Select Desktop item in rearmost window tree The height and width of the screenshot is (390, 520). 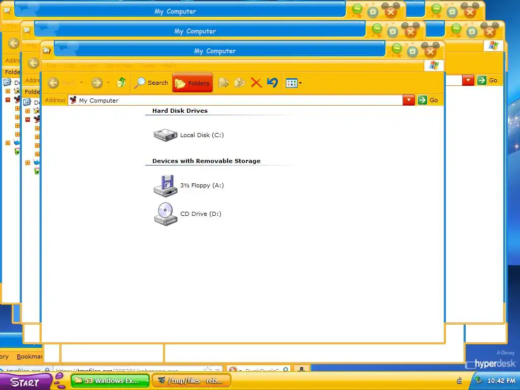coord(11,82)
